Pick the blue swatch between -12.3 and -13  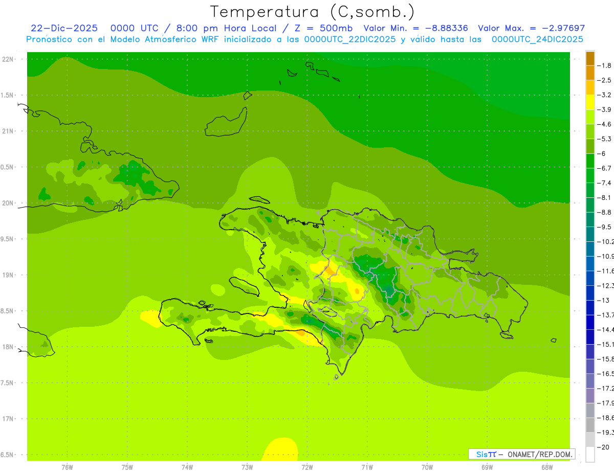[x=590, y=293]
